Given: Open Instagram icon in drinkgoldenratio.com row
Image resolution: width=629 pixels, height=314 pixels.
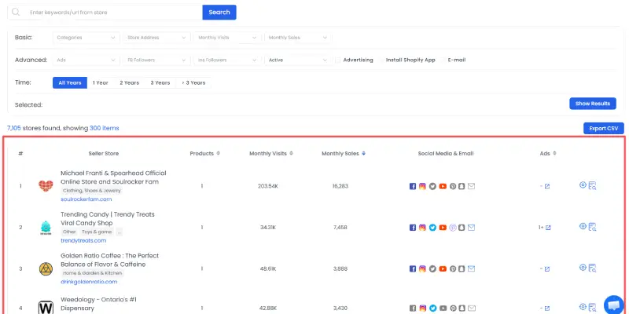Looking at the screenshot, I should tap(422, 268).
